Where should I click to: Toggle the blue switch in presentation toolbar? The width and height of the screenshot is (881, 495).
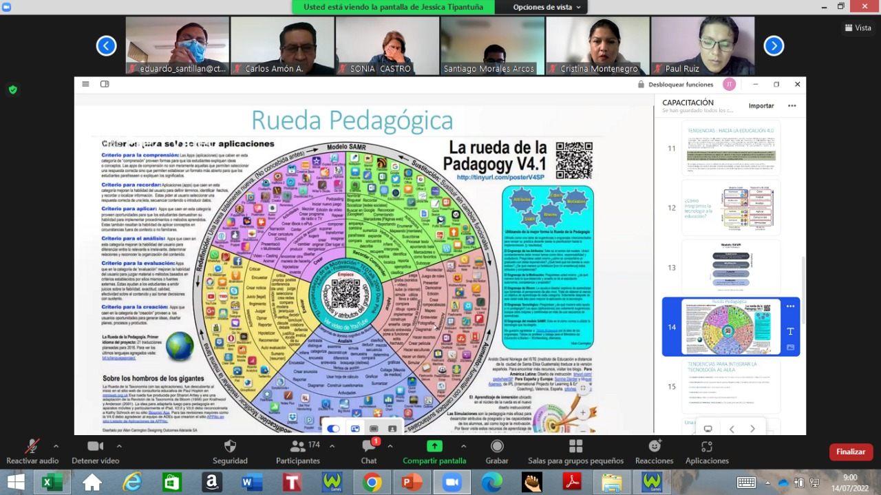point(333,428)
